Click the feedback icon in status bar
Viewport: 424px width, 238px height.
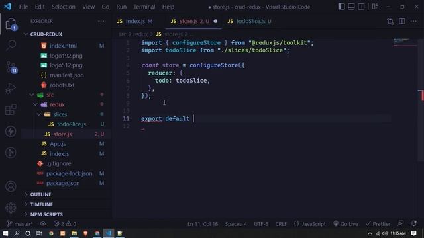(401, 223)
